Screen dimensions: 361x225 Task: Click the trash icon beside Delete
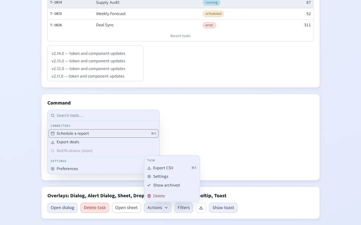149,196
